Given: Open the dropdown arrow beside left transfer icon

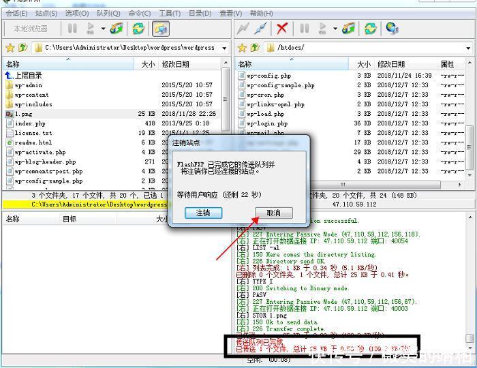Looking at the screenshot, I should [103, 29].
